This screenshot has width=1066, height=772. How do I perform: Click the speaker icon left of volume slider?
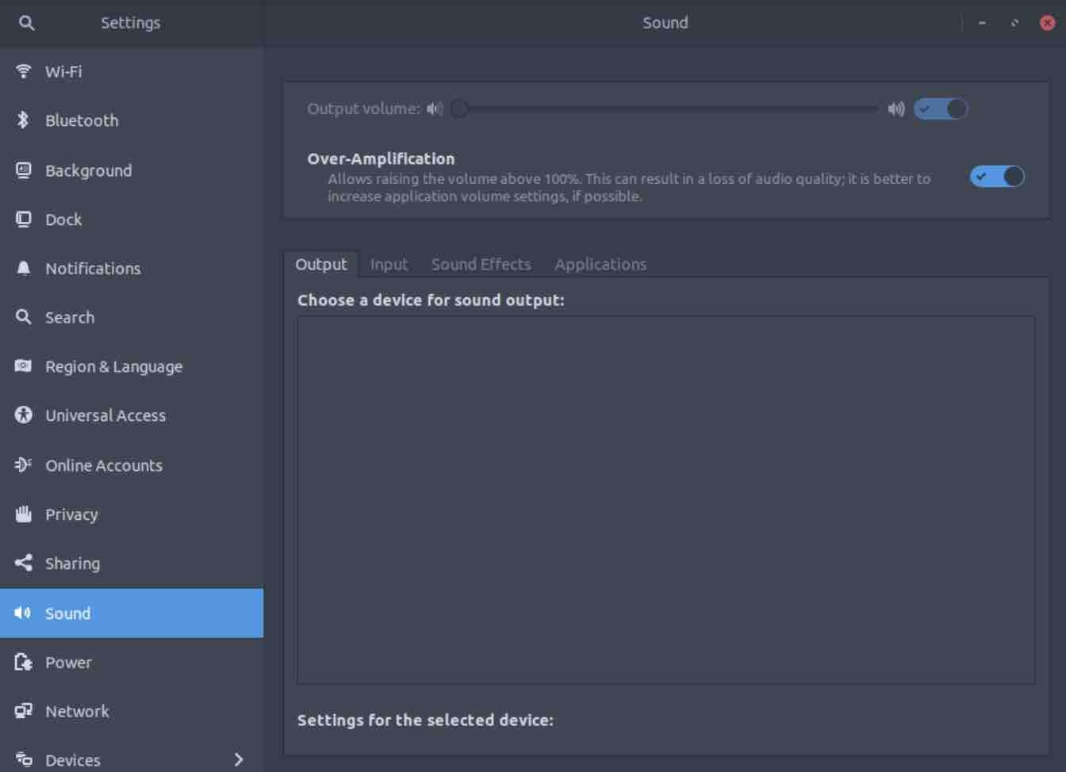[434, 109]
